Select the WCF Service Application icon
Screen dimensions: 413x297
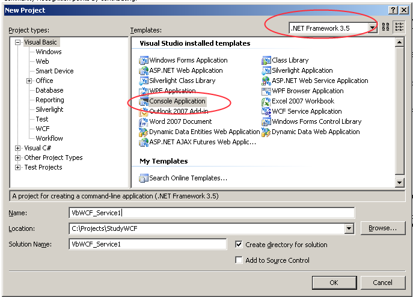pos(266,111)
